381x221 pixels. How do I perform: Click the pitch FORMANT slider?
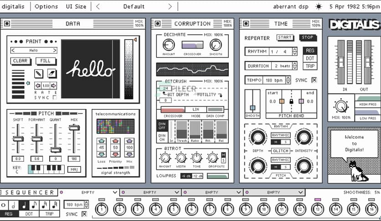coord(37,138)
